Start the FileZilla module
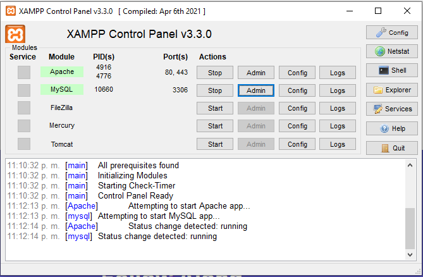 (x=215, y=108)
